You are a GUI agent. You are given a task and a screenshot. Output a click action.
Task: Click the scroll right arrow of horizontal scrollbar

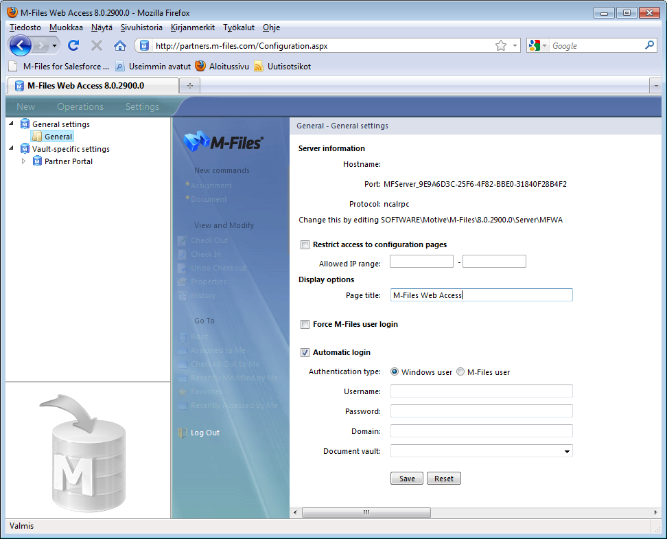click(x=655, y=513)
